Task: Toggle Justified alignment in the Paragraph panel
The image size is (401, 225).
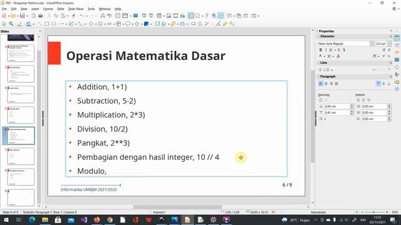Action: click(336, 84)
